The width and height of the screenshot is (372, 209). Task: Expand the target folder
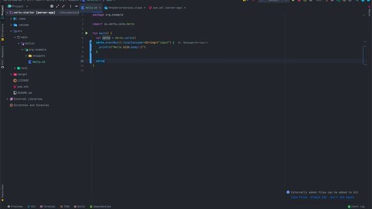point(11,74)
